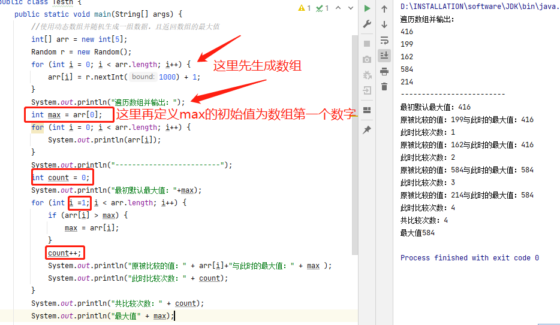Click console output line '162'
The image size is (560, 325).
pyautogui.click(x=407, y=57)
